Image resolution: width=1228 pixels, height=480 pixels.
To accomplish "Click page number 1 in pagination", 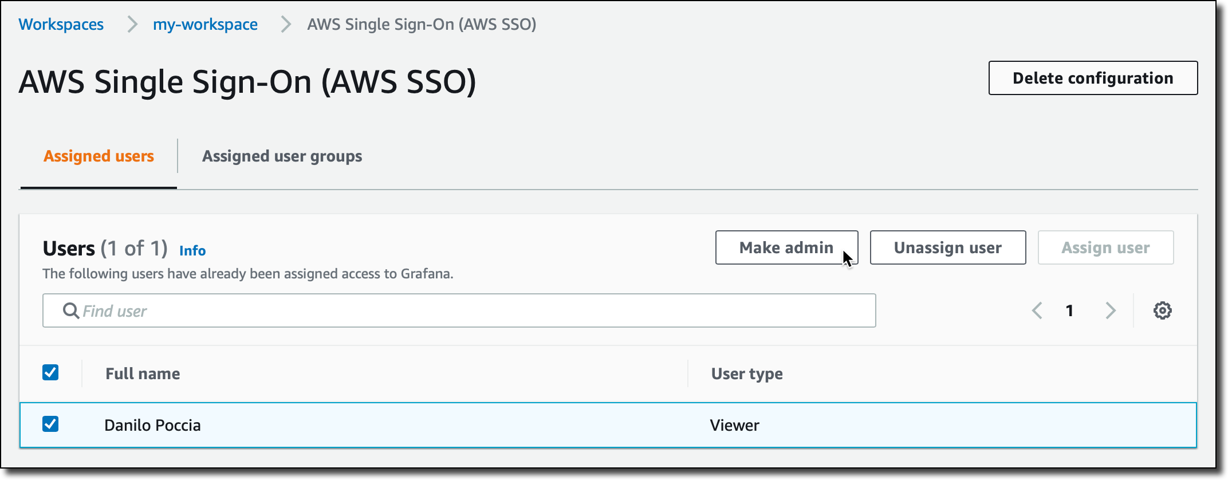I will tap(1069, 310).
